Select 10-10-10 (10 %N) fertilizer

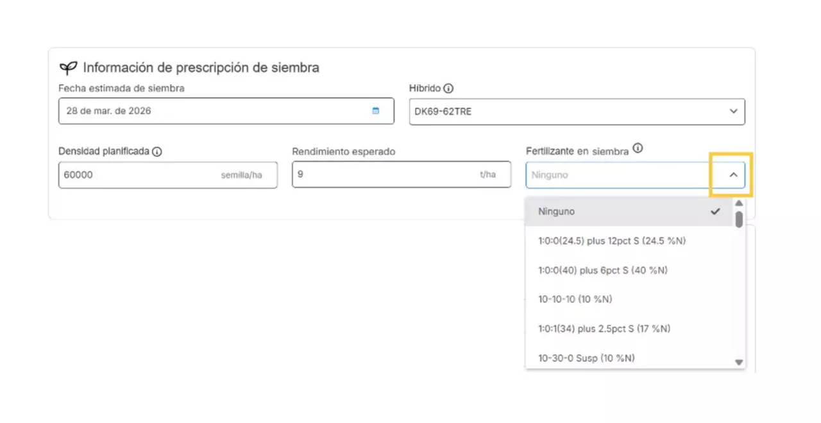(575, 299)
